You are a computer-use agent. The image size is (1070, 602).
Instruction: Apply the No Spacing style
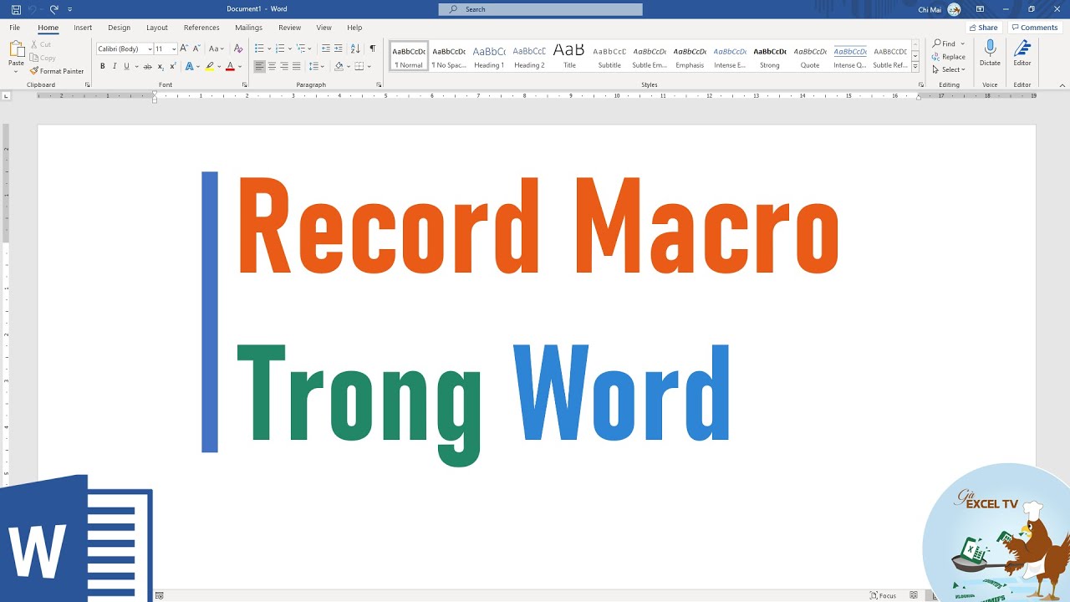(449, 57)
